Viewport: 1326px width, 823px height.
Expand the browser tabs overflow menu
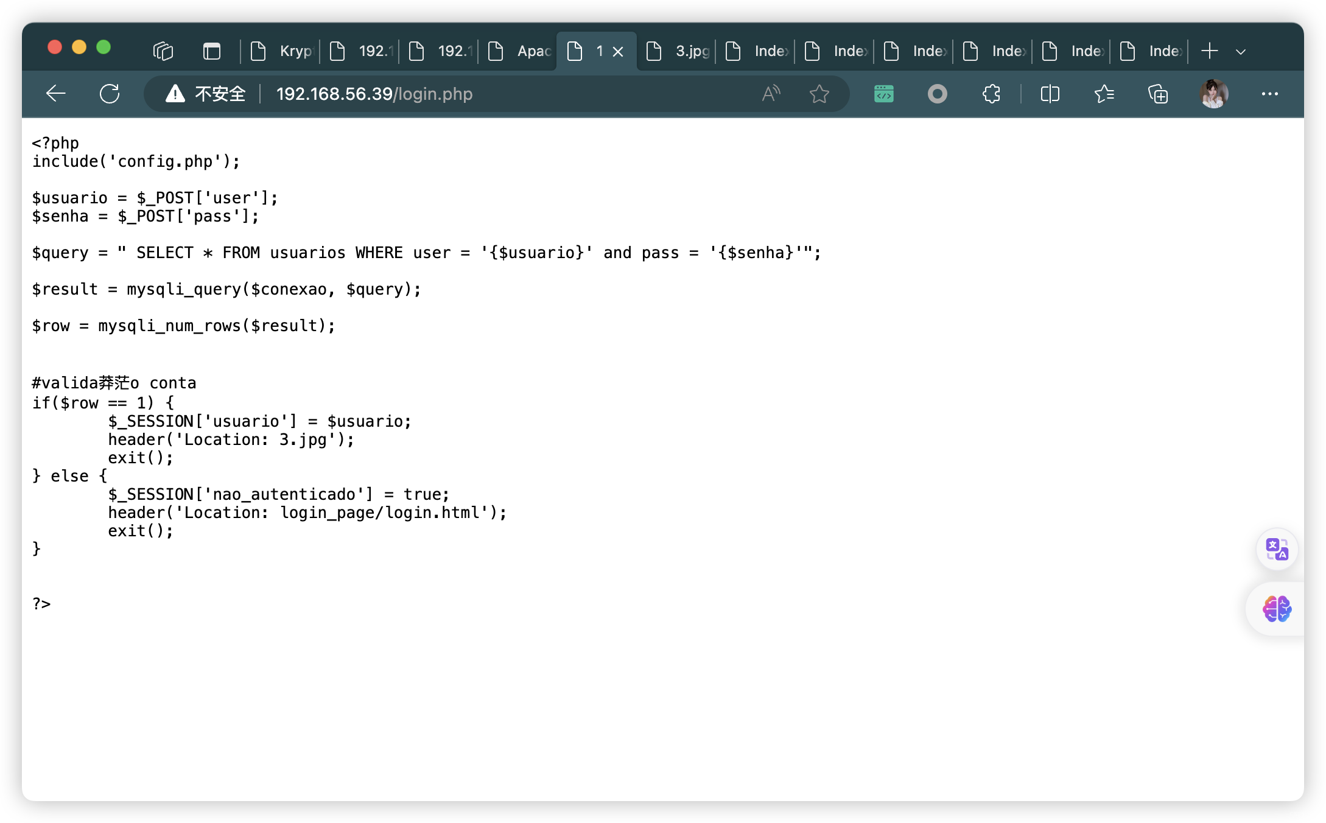pyautogui.click(x=1240, y=51)
